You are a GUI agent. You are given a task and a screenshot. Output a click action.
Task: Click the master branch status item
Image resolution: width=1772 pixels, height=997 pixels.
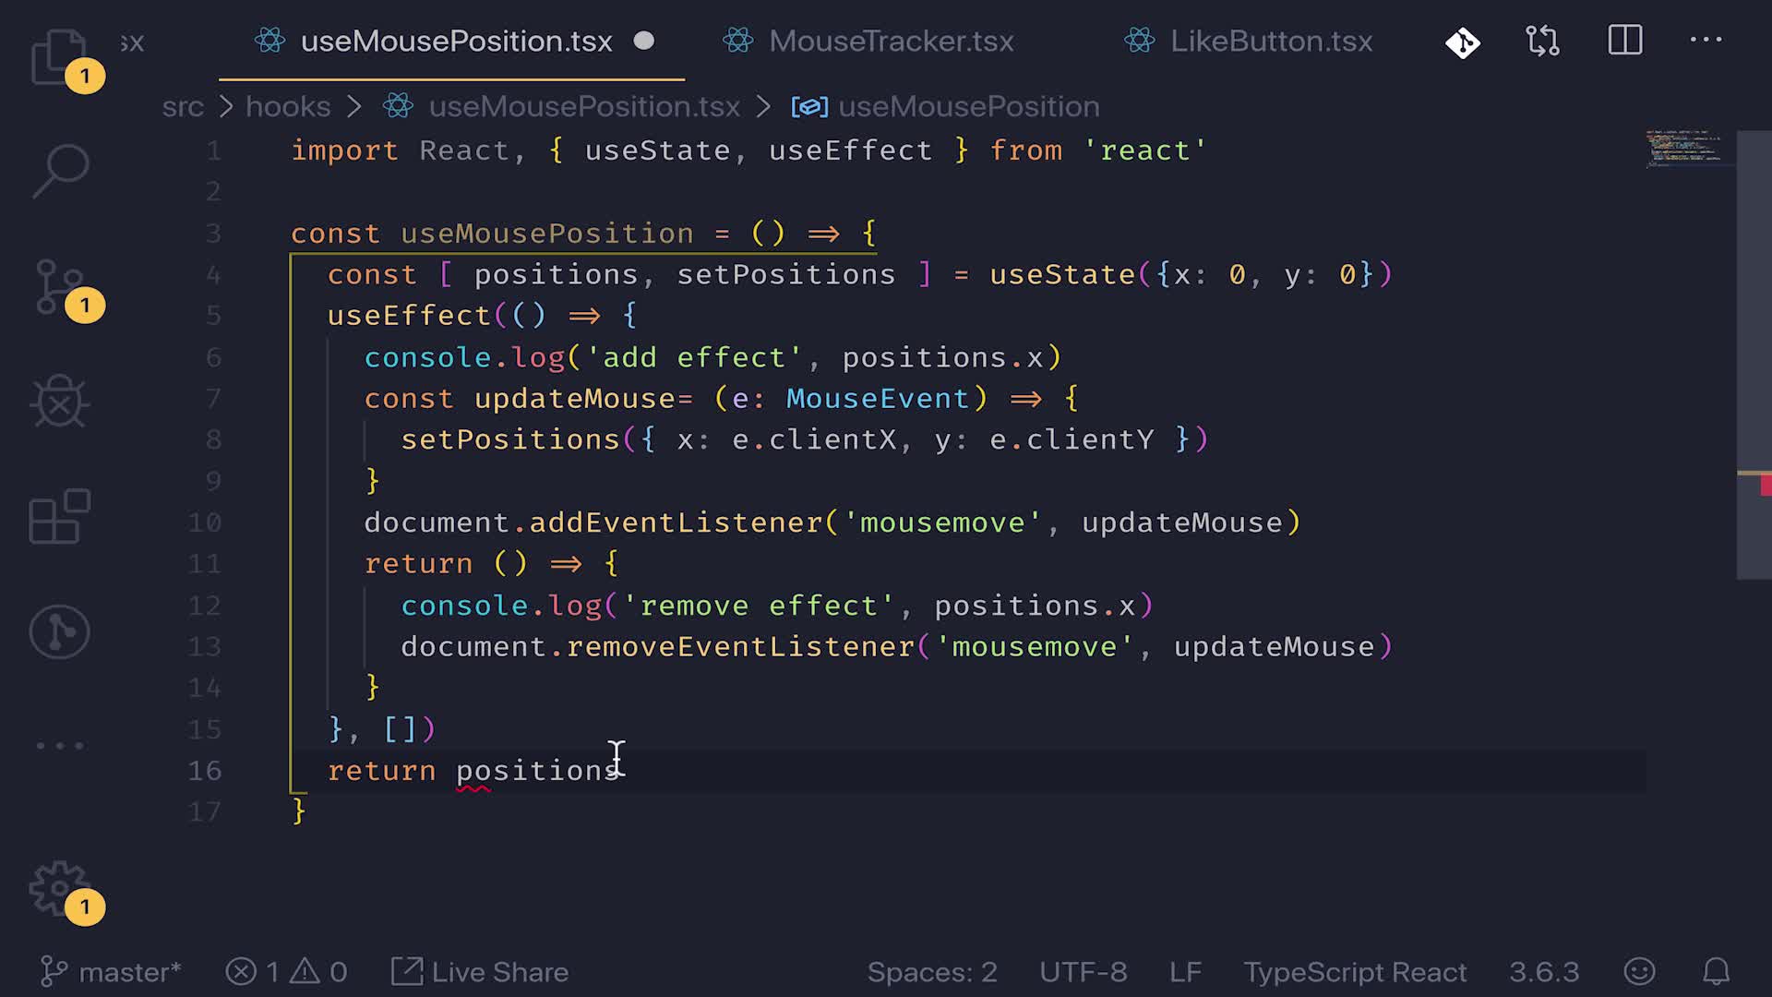point(111,972)
